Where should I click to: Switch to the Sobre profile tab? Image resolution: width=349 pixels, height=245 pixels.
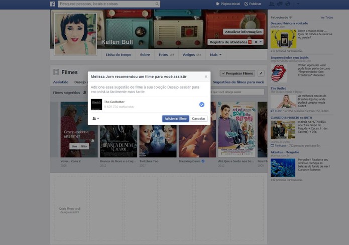coord(145,55)
